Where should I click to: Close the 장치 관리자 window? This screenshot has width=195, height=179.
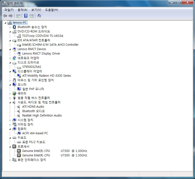(188, 2)
